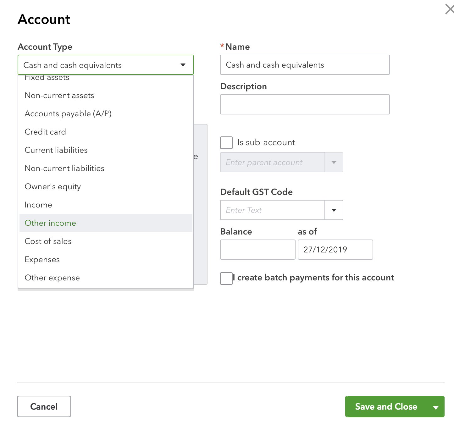Image resolution: width=454 pixels, height=425 pixels.
Task: Choose Accounts payable (A/P) from the list
Action: coord(68,113)
